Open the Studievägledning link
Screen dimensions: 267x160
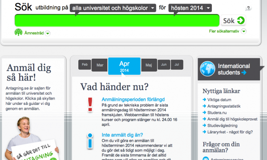click(x=222, y=126)
